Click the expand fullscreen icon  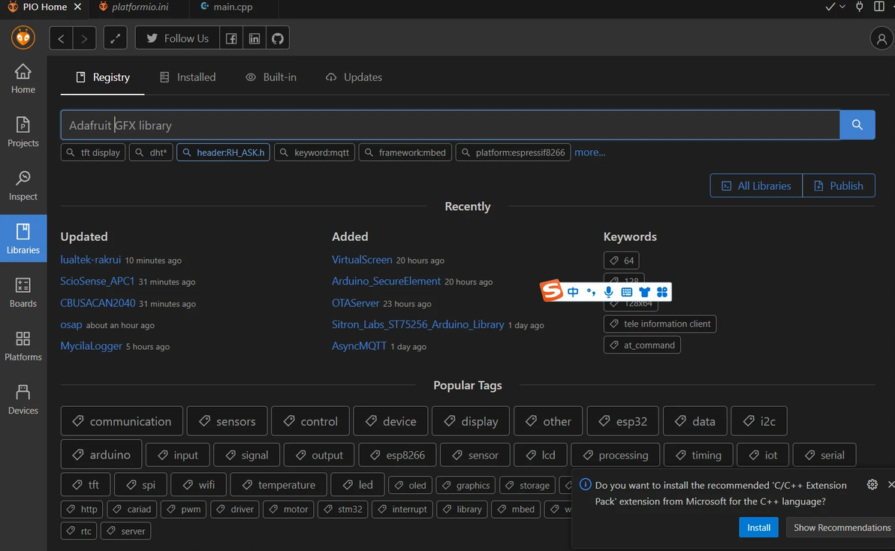coord(116,38)
